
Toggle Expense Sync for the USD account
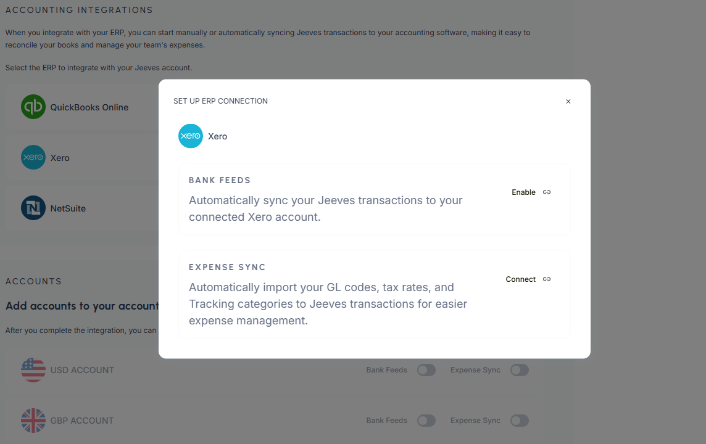(x=520, y=370)
